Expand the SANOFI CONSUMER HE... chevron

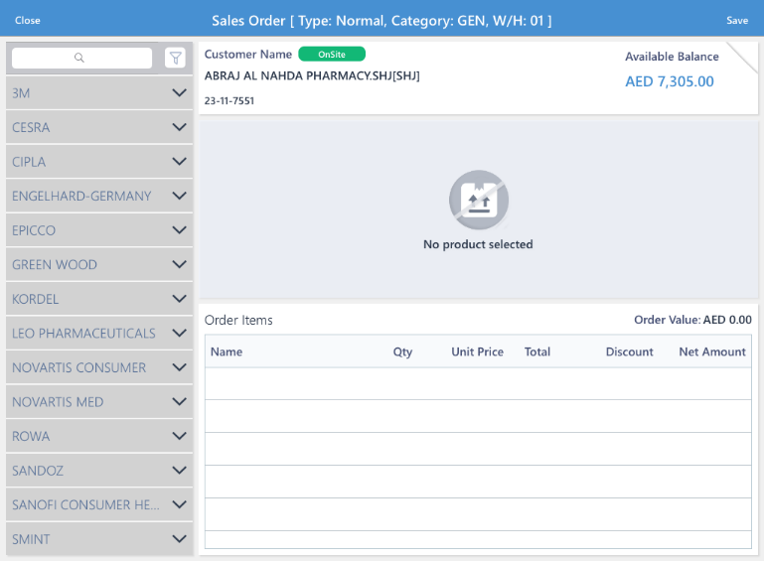[x=179, y=504]
